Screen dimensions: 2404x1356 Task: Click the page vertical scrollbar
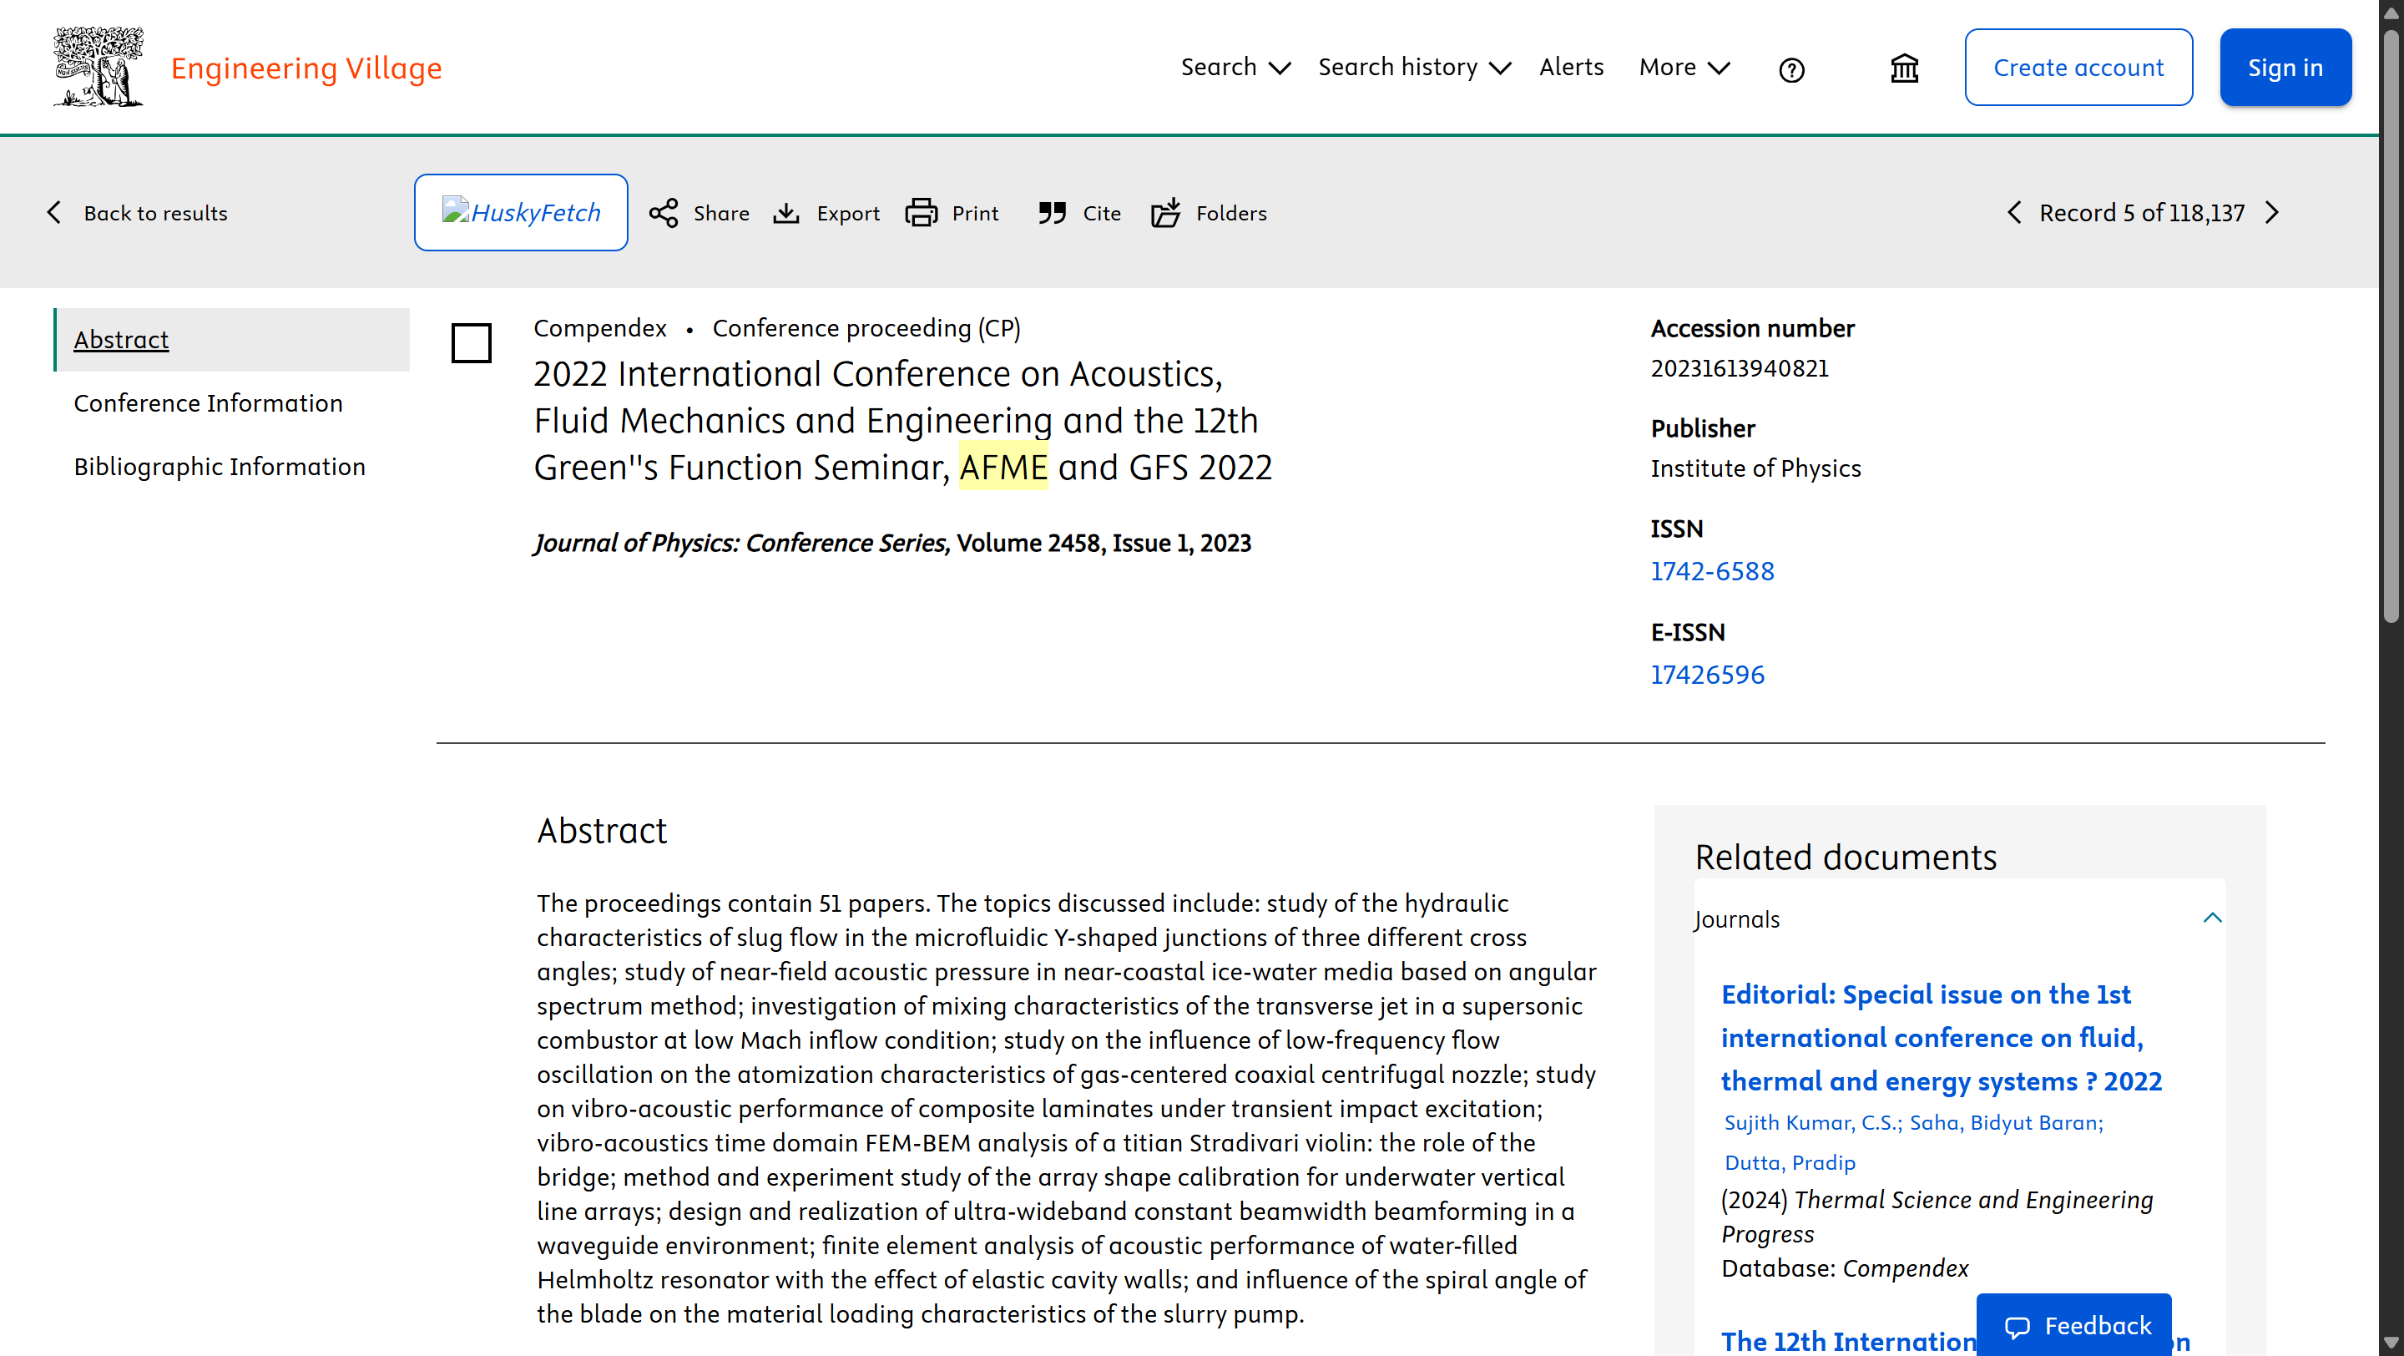pyautogui.click(x=2391, y=679)
